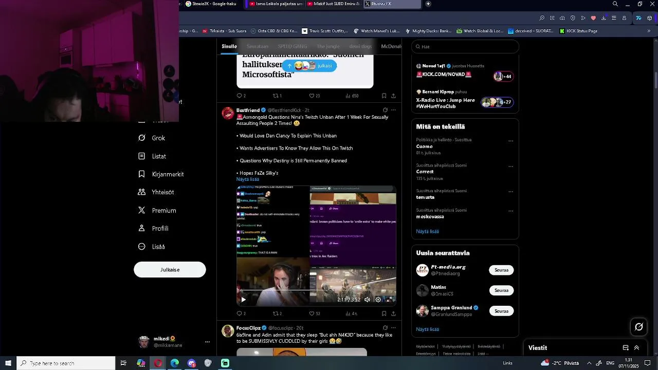Open Grok action on Bestfriend post header
The image size is (658, 370).
tap(385, 110)
